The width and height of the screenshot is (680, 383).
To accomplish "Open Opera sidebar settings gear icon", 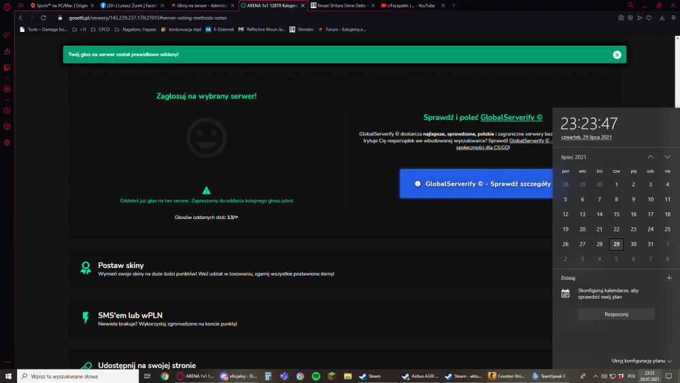I will [x=7, y=143].
